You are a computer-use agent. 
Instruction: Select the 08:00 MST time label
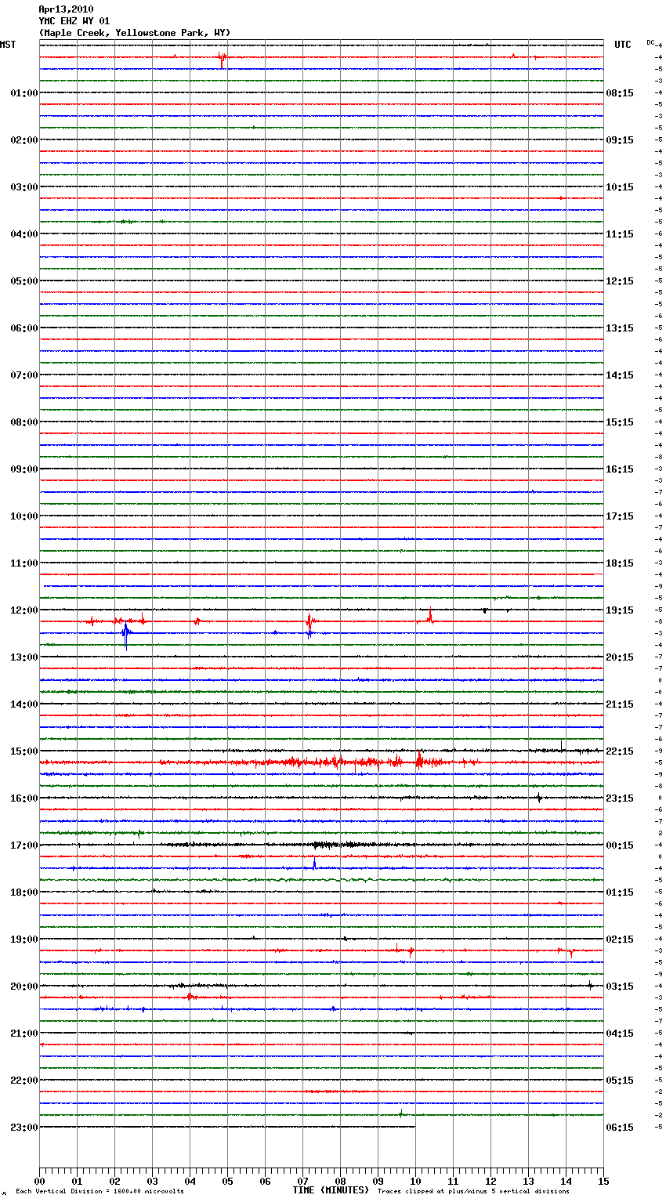point(24,422)
